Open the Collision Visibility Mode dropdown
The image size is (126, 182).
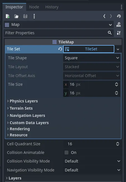pos(92,161)
